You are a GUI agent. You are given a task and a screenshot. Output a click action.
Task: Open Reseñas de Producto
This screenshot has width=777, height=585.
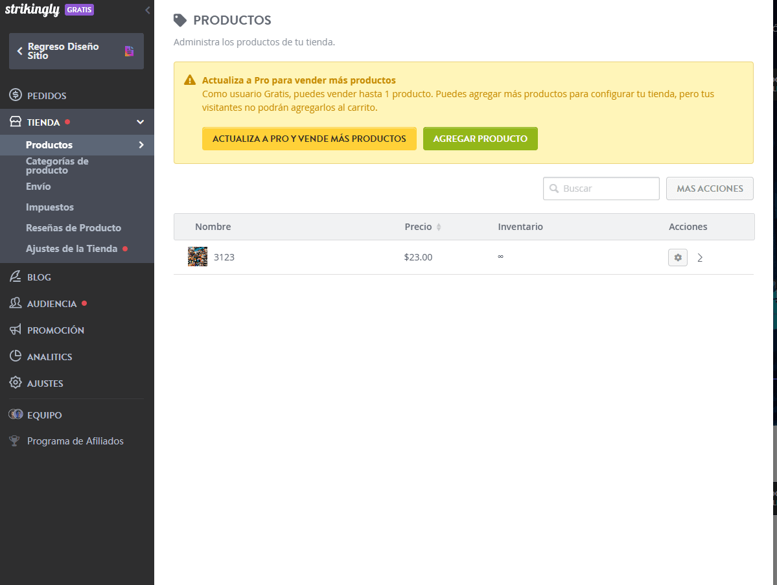(73, 228)
